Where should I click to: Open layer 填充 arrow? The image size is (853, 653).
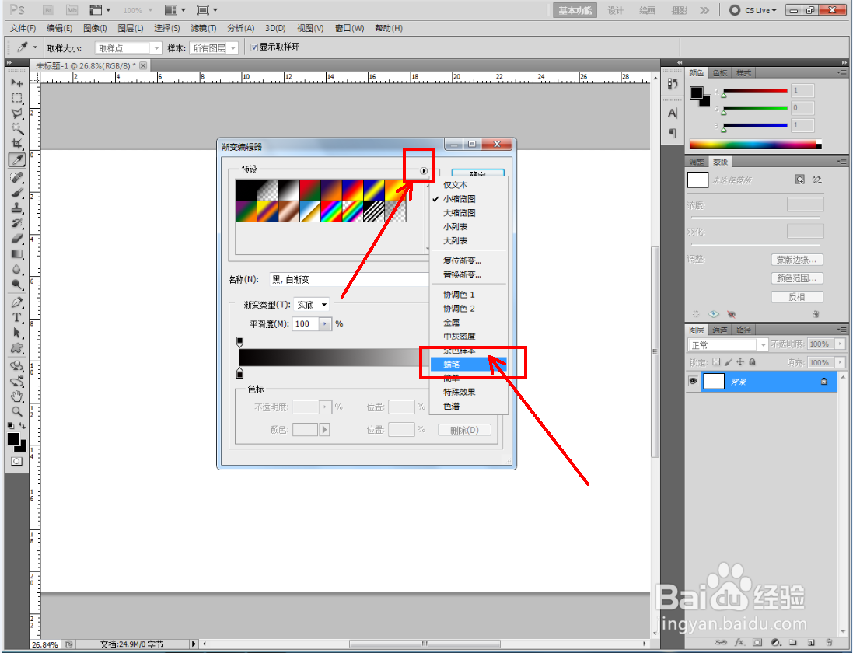click(841, 362)
